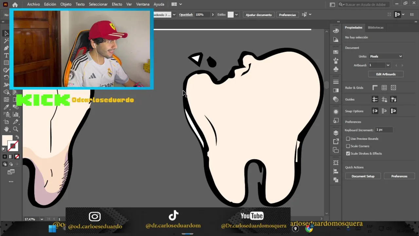Open the workspace layout switcher dropdown
The image size is (419, 236).
pos(176,4)
